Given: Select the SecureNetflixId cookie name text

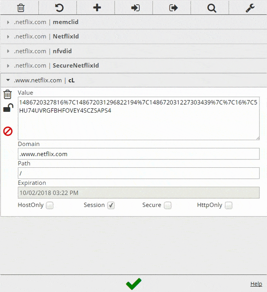Looking at the screenshot, I should [x=76, y=65].
